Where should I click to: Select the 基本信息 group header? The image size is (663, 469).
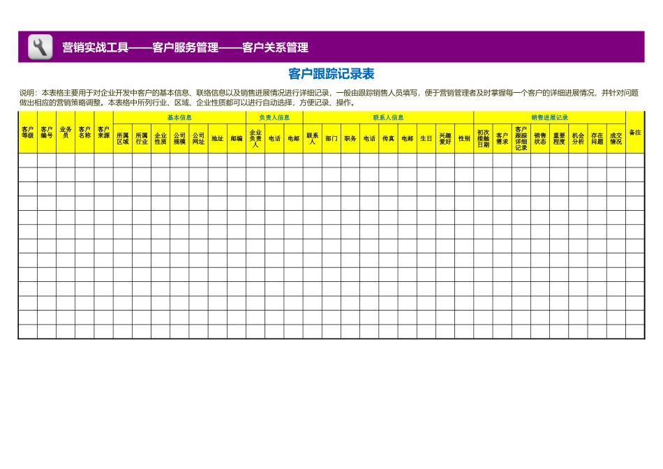coord(179,117)
